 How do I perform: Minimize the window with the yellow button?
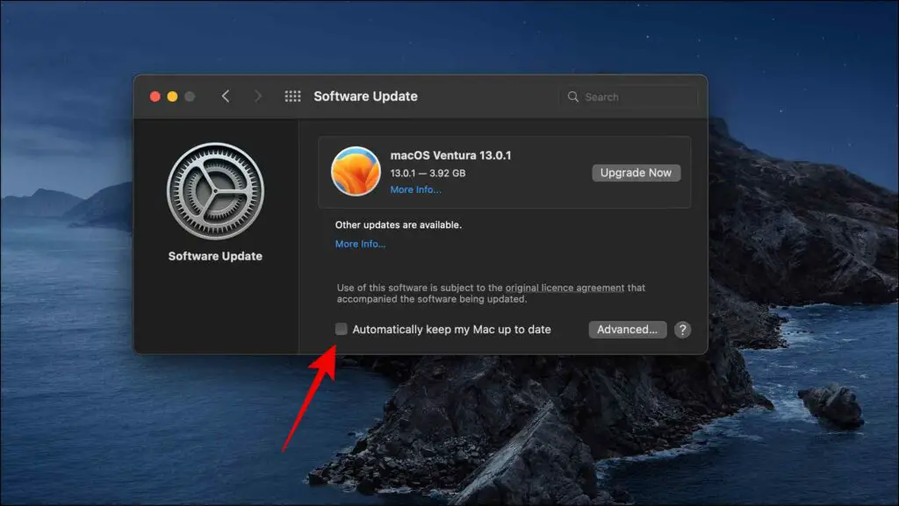[x=172, y=96]
